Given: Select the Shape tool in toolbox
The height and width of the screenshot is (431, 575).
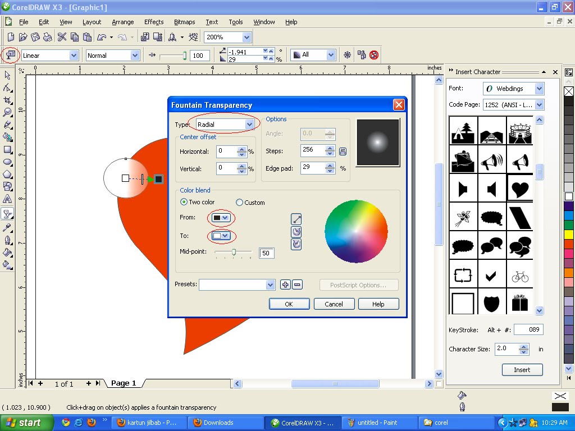Looking at the screenshot, I should 7,88.
